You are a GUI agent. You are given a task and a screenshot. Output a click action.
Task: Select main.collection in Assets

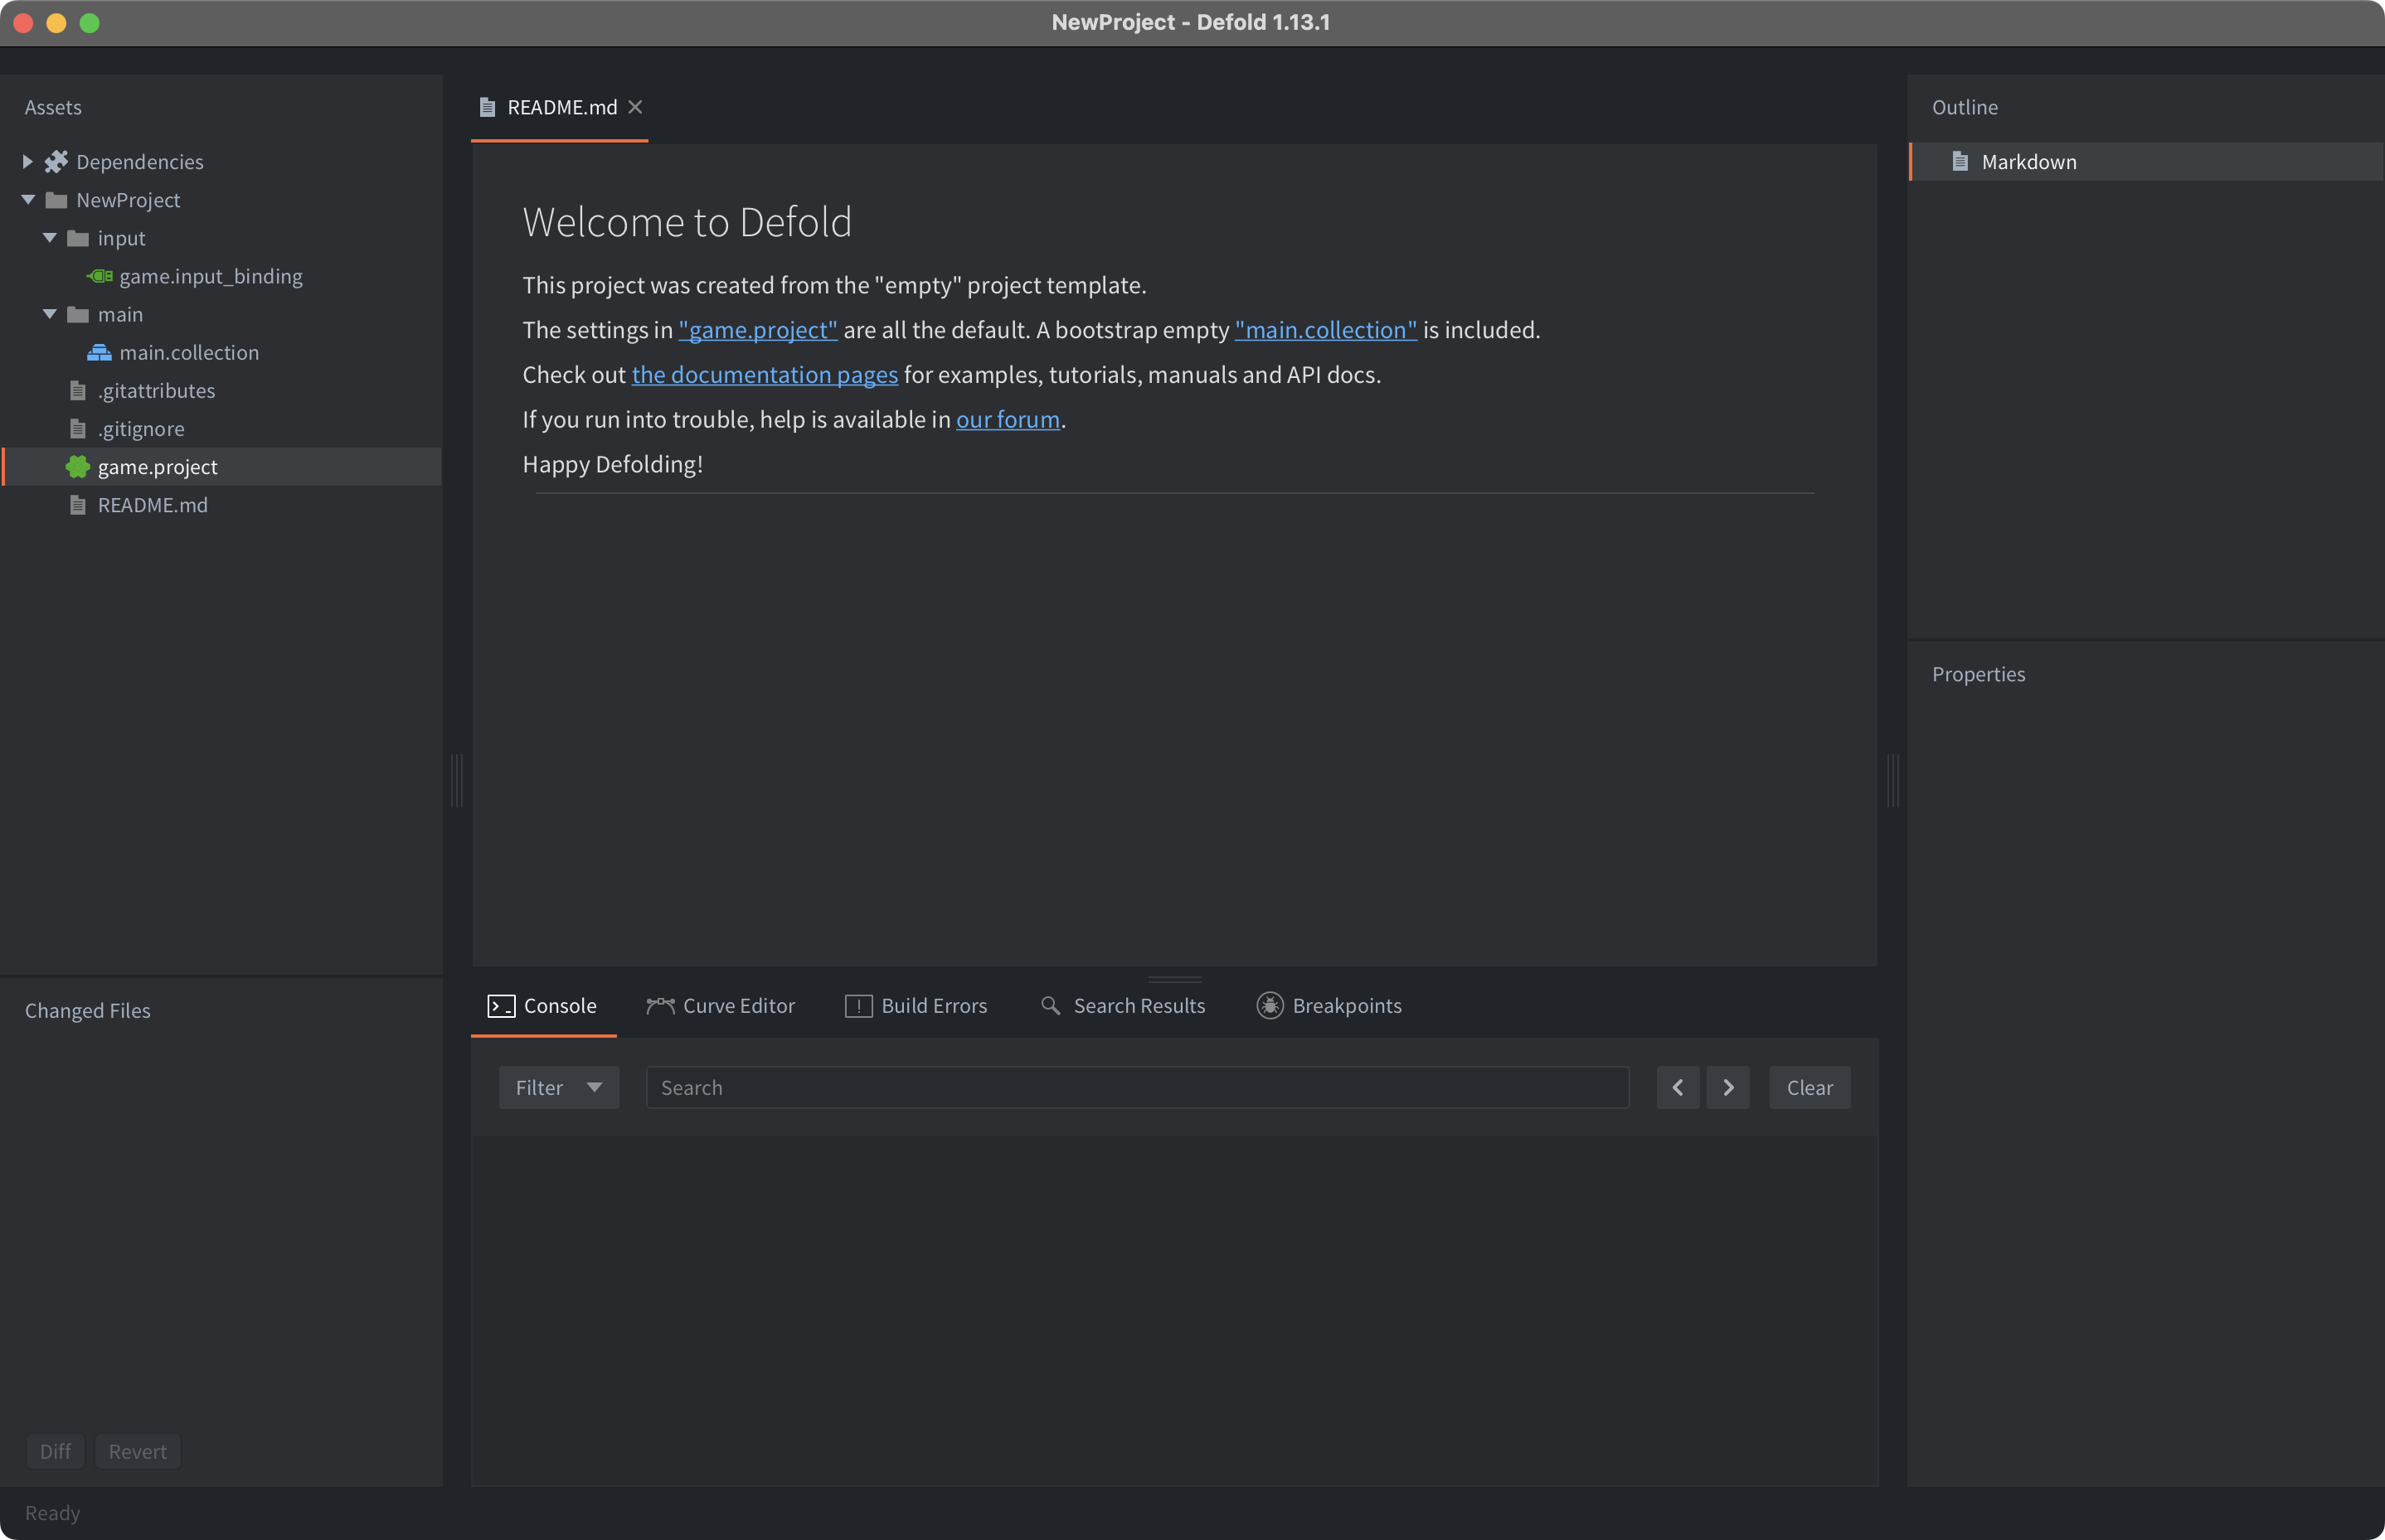click(x=221, y=352)
